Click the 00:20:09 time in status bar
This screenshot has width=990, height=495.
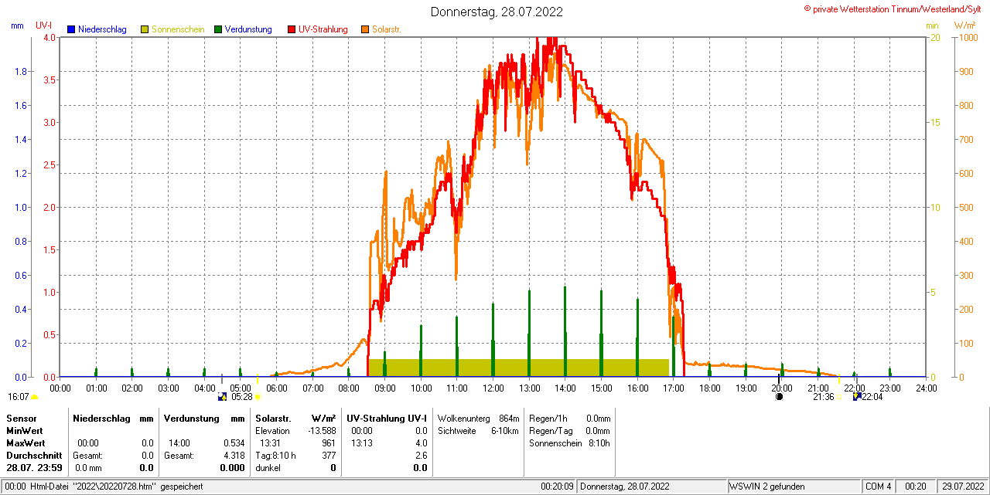(557, 487)
